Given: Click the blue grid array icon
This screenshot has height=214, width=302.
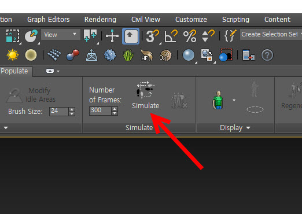Looking at the screenshot, I should [54, 55].
